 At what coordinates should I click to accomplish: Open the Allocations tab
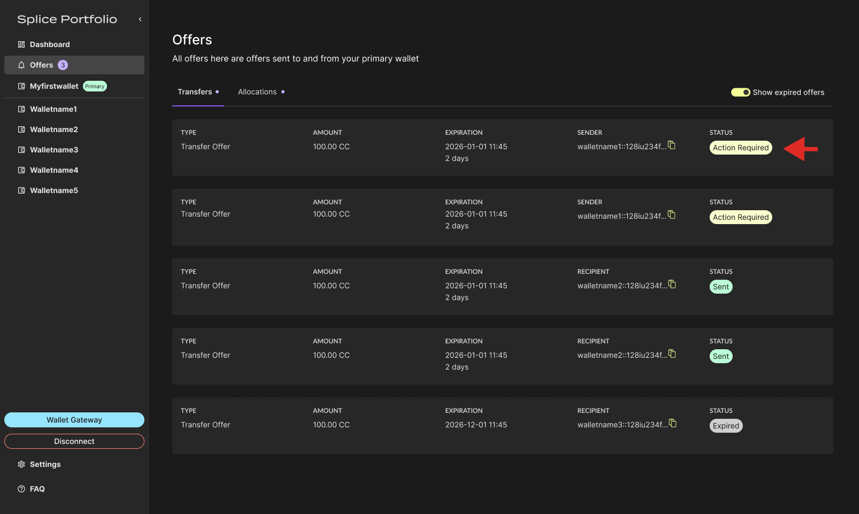261,92
